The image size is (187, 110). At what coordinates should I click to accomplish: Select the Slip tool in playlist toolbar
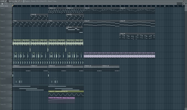(14, 1)
